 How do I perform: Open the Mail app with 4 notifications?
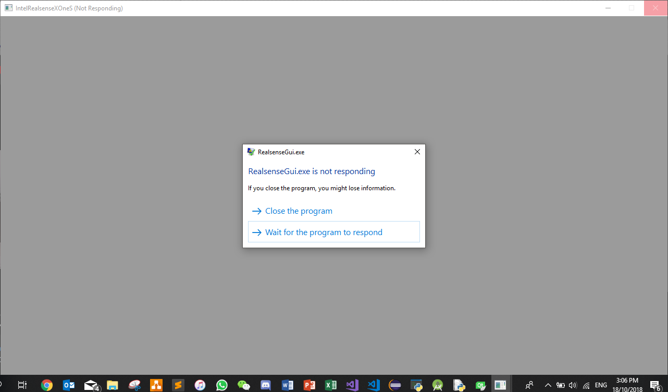[x=91, y=385]
